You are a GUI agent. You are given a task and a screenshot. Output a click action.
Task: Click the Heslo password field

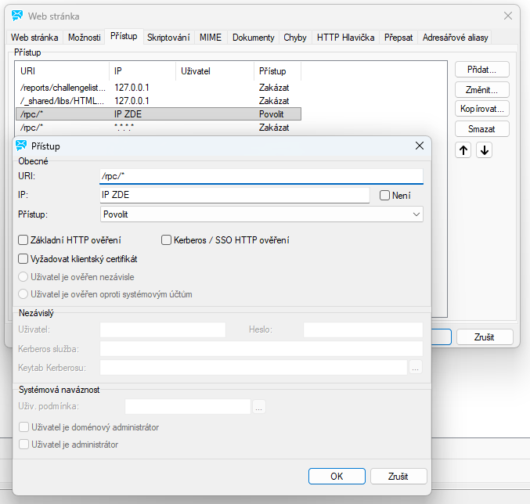(363, 329)
